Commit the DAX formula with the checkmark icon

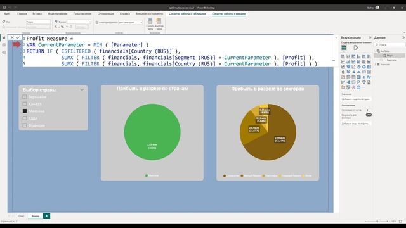[x=18, y=37]
